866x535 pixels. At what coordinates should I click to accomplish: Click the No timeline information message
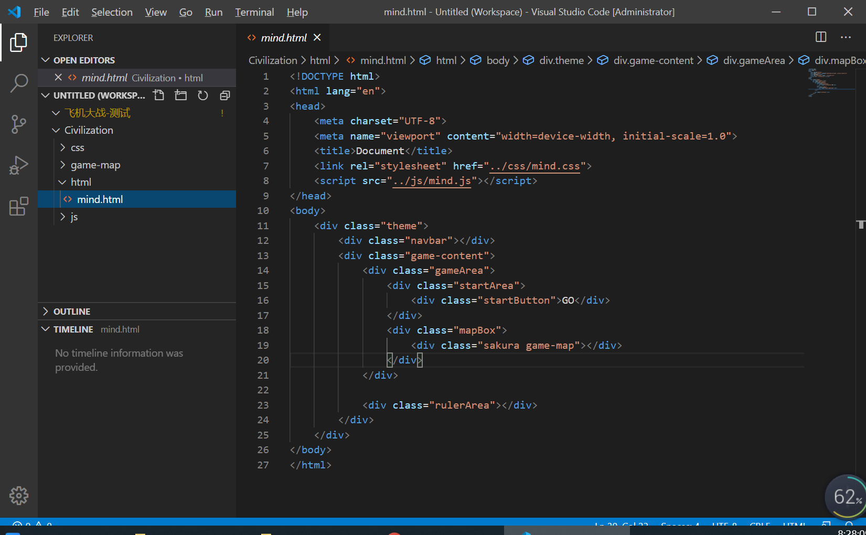coord(119,360)
